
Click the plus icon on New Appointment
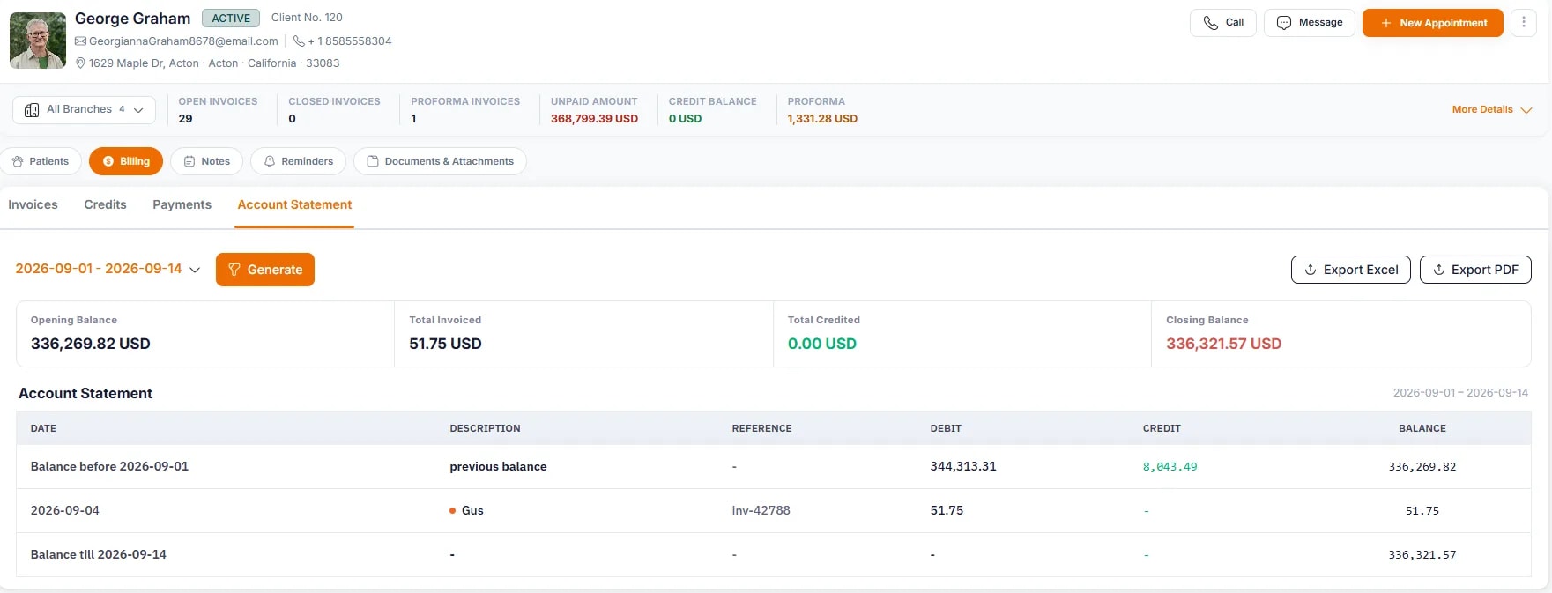[x=1386, y=23]
